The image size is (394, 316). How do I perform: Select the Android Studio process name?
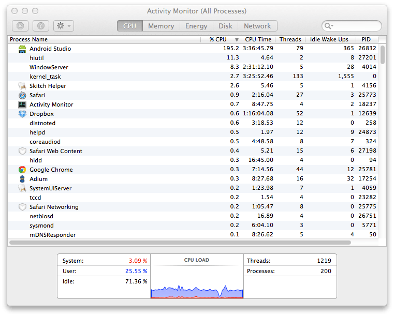tap(50, 49)
